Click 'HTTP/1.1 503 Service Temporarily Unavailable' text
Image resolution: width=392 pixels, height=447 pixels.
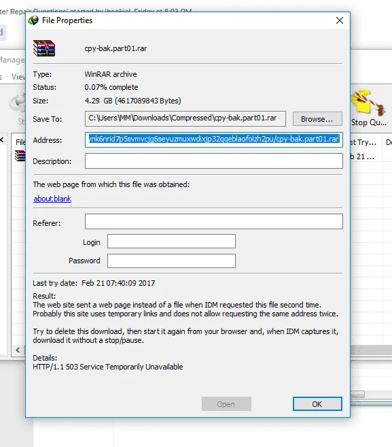(x=108, y=367)
